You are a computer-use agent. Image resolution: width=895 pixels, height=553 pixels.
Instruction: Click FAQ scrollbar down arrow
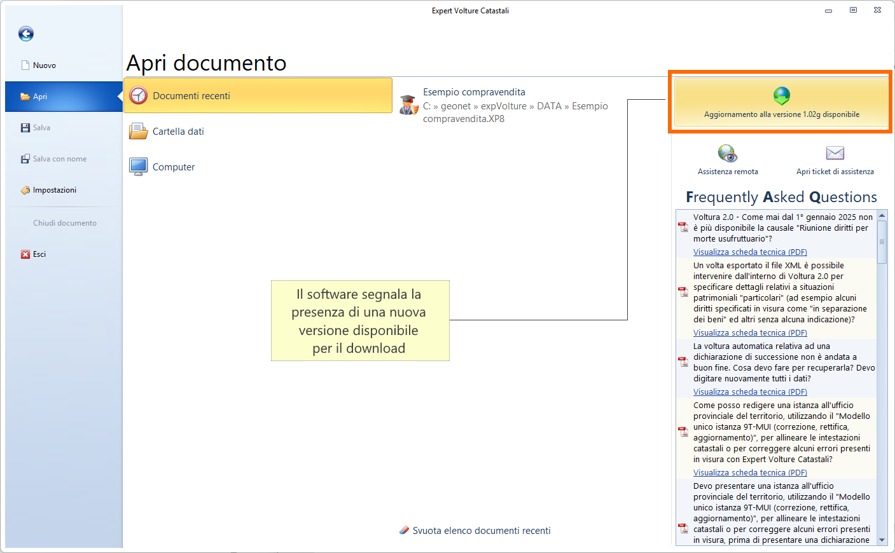[882, 540]
